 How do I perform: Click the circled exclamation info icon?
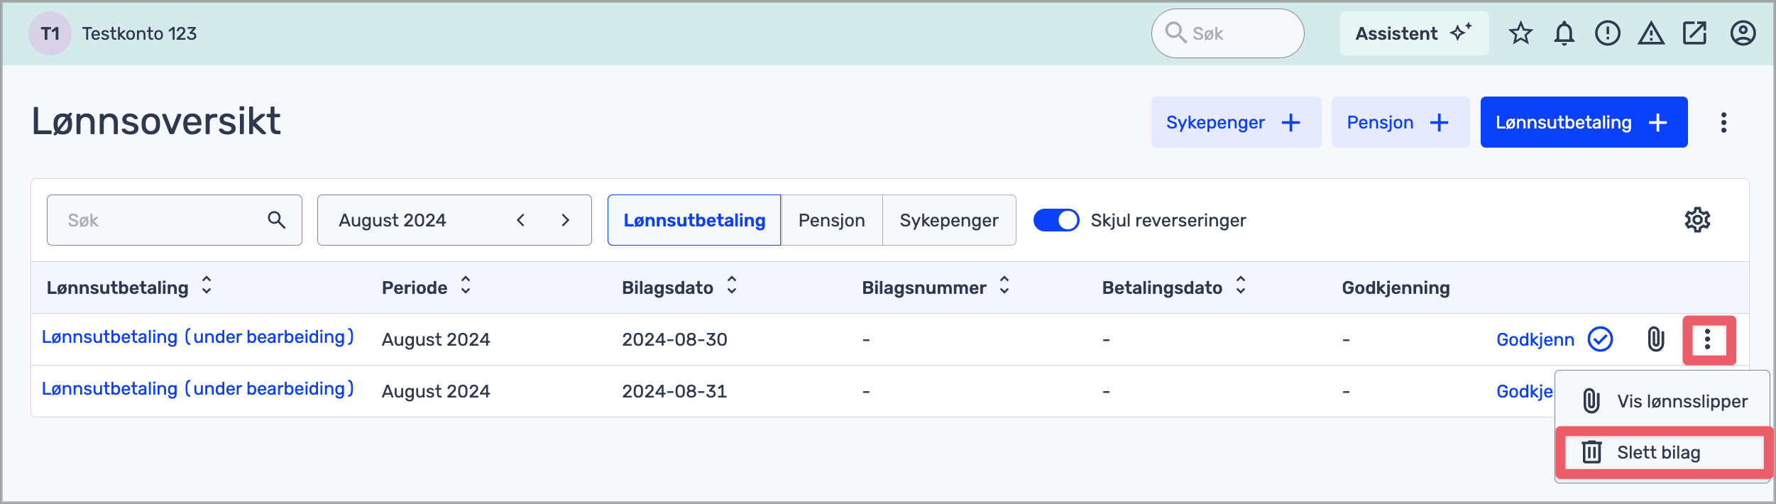(x=1607, y=33)
